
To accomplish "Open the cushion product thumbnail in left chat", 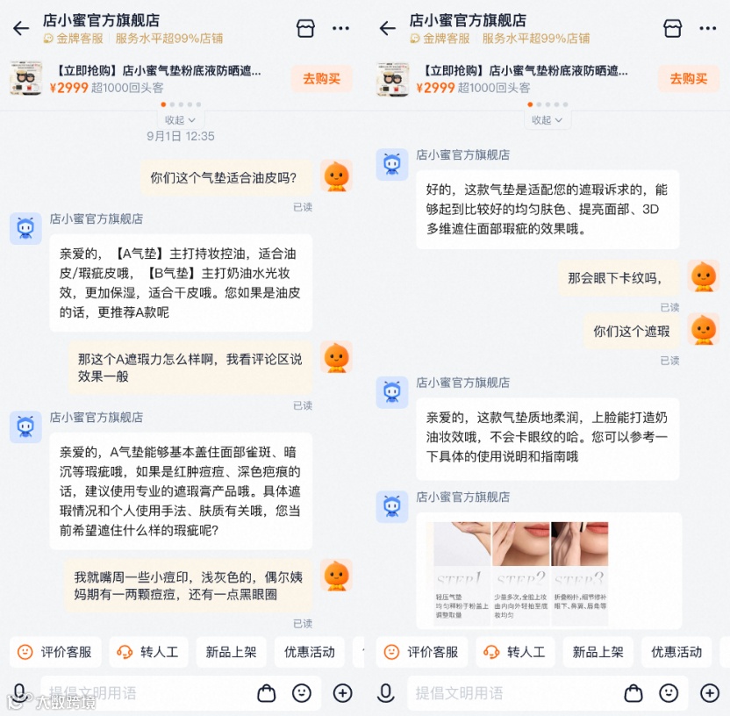I will (26, 78).
